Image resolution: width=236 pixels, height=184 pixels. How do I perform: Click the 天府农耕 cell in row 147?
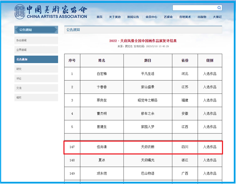click(x=147, y=147)
